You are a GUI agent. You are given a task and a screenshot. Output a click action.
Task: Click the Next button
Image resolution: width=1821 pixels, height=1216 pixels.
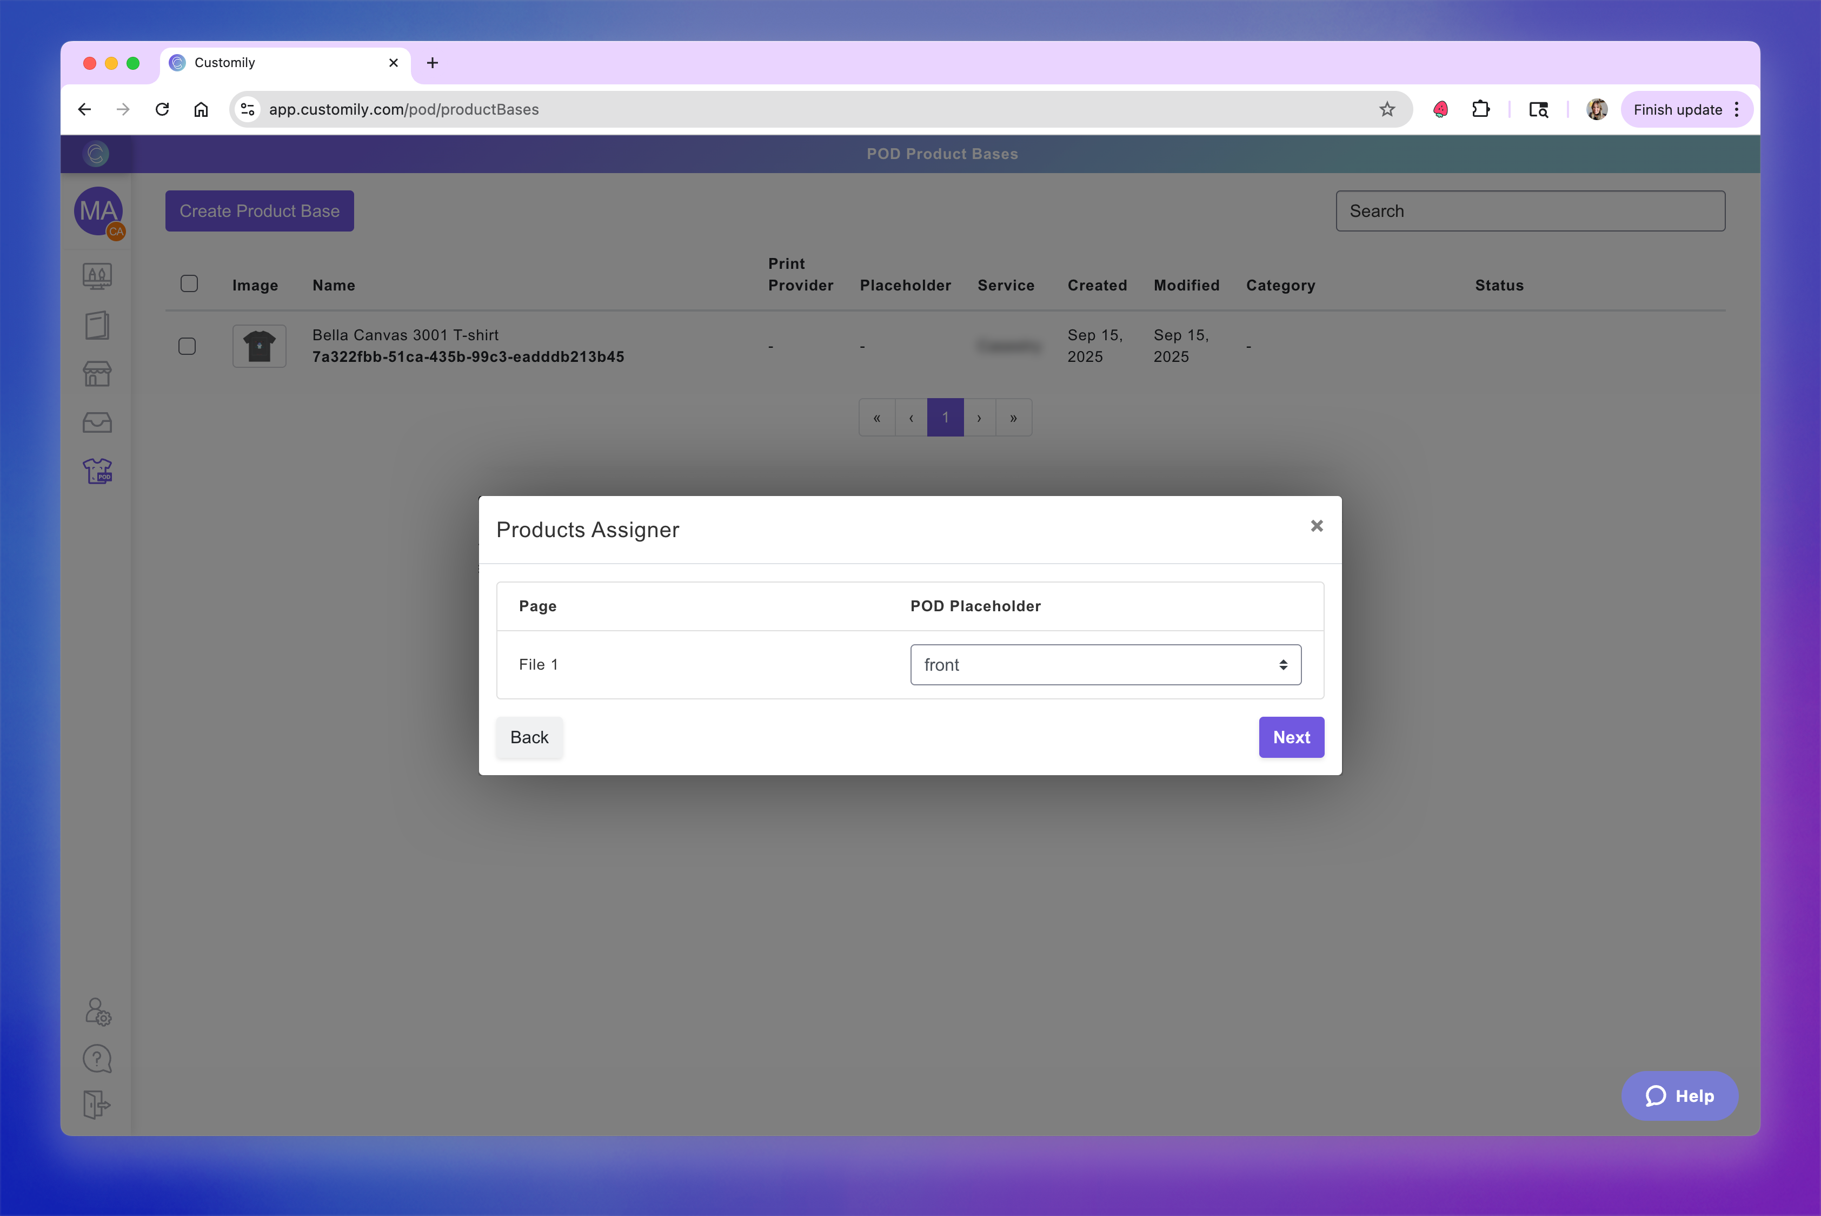(x=1291, y=737)
